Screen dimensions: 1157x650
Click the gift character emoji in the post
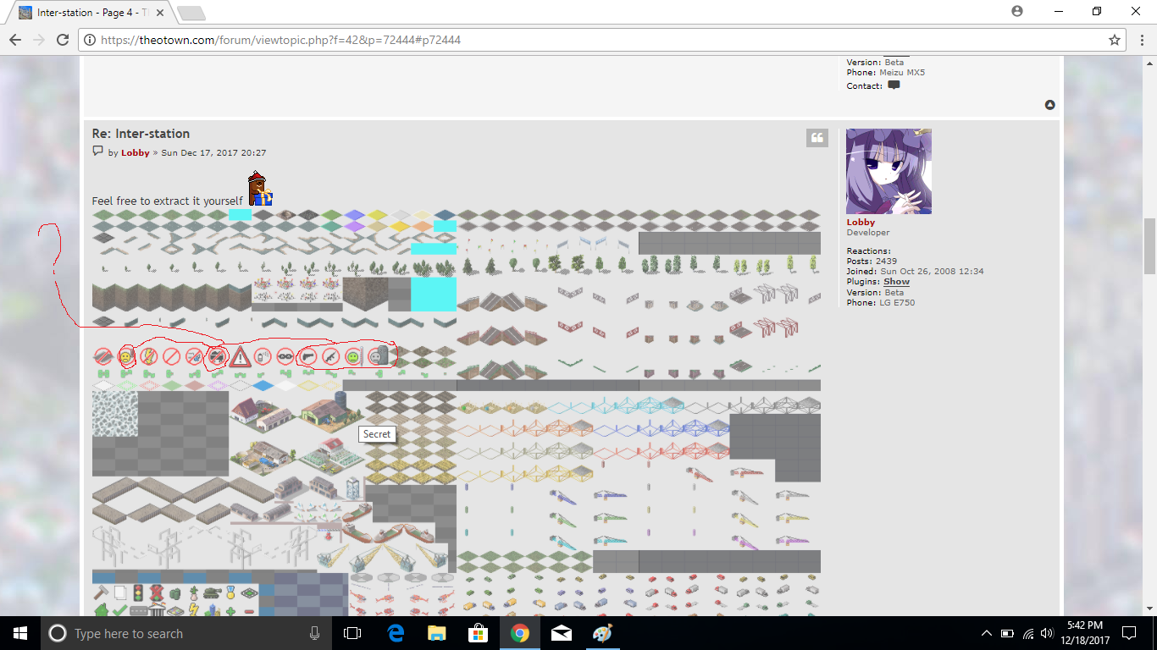click(x=260, y=189)
